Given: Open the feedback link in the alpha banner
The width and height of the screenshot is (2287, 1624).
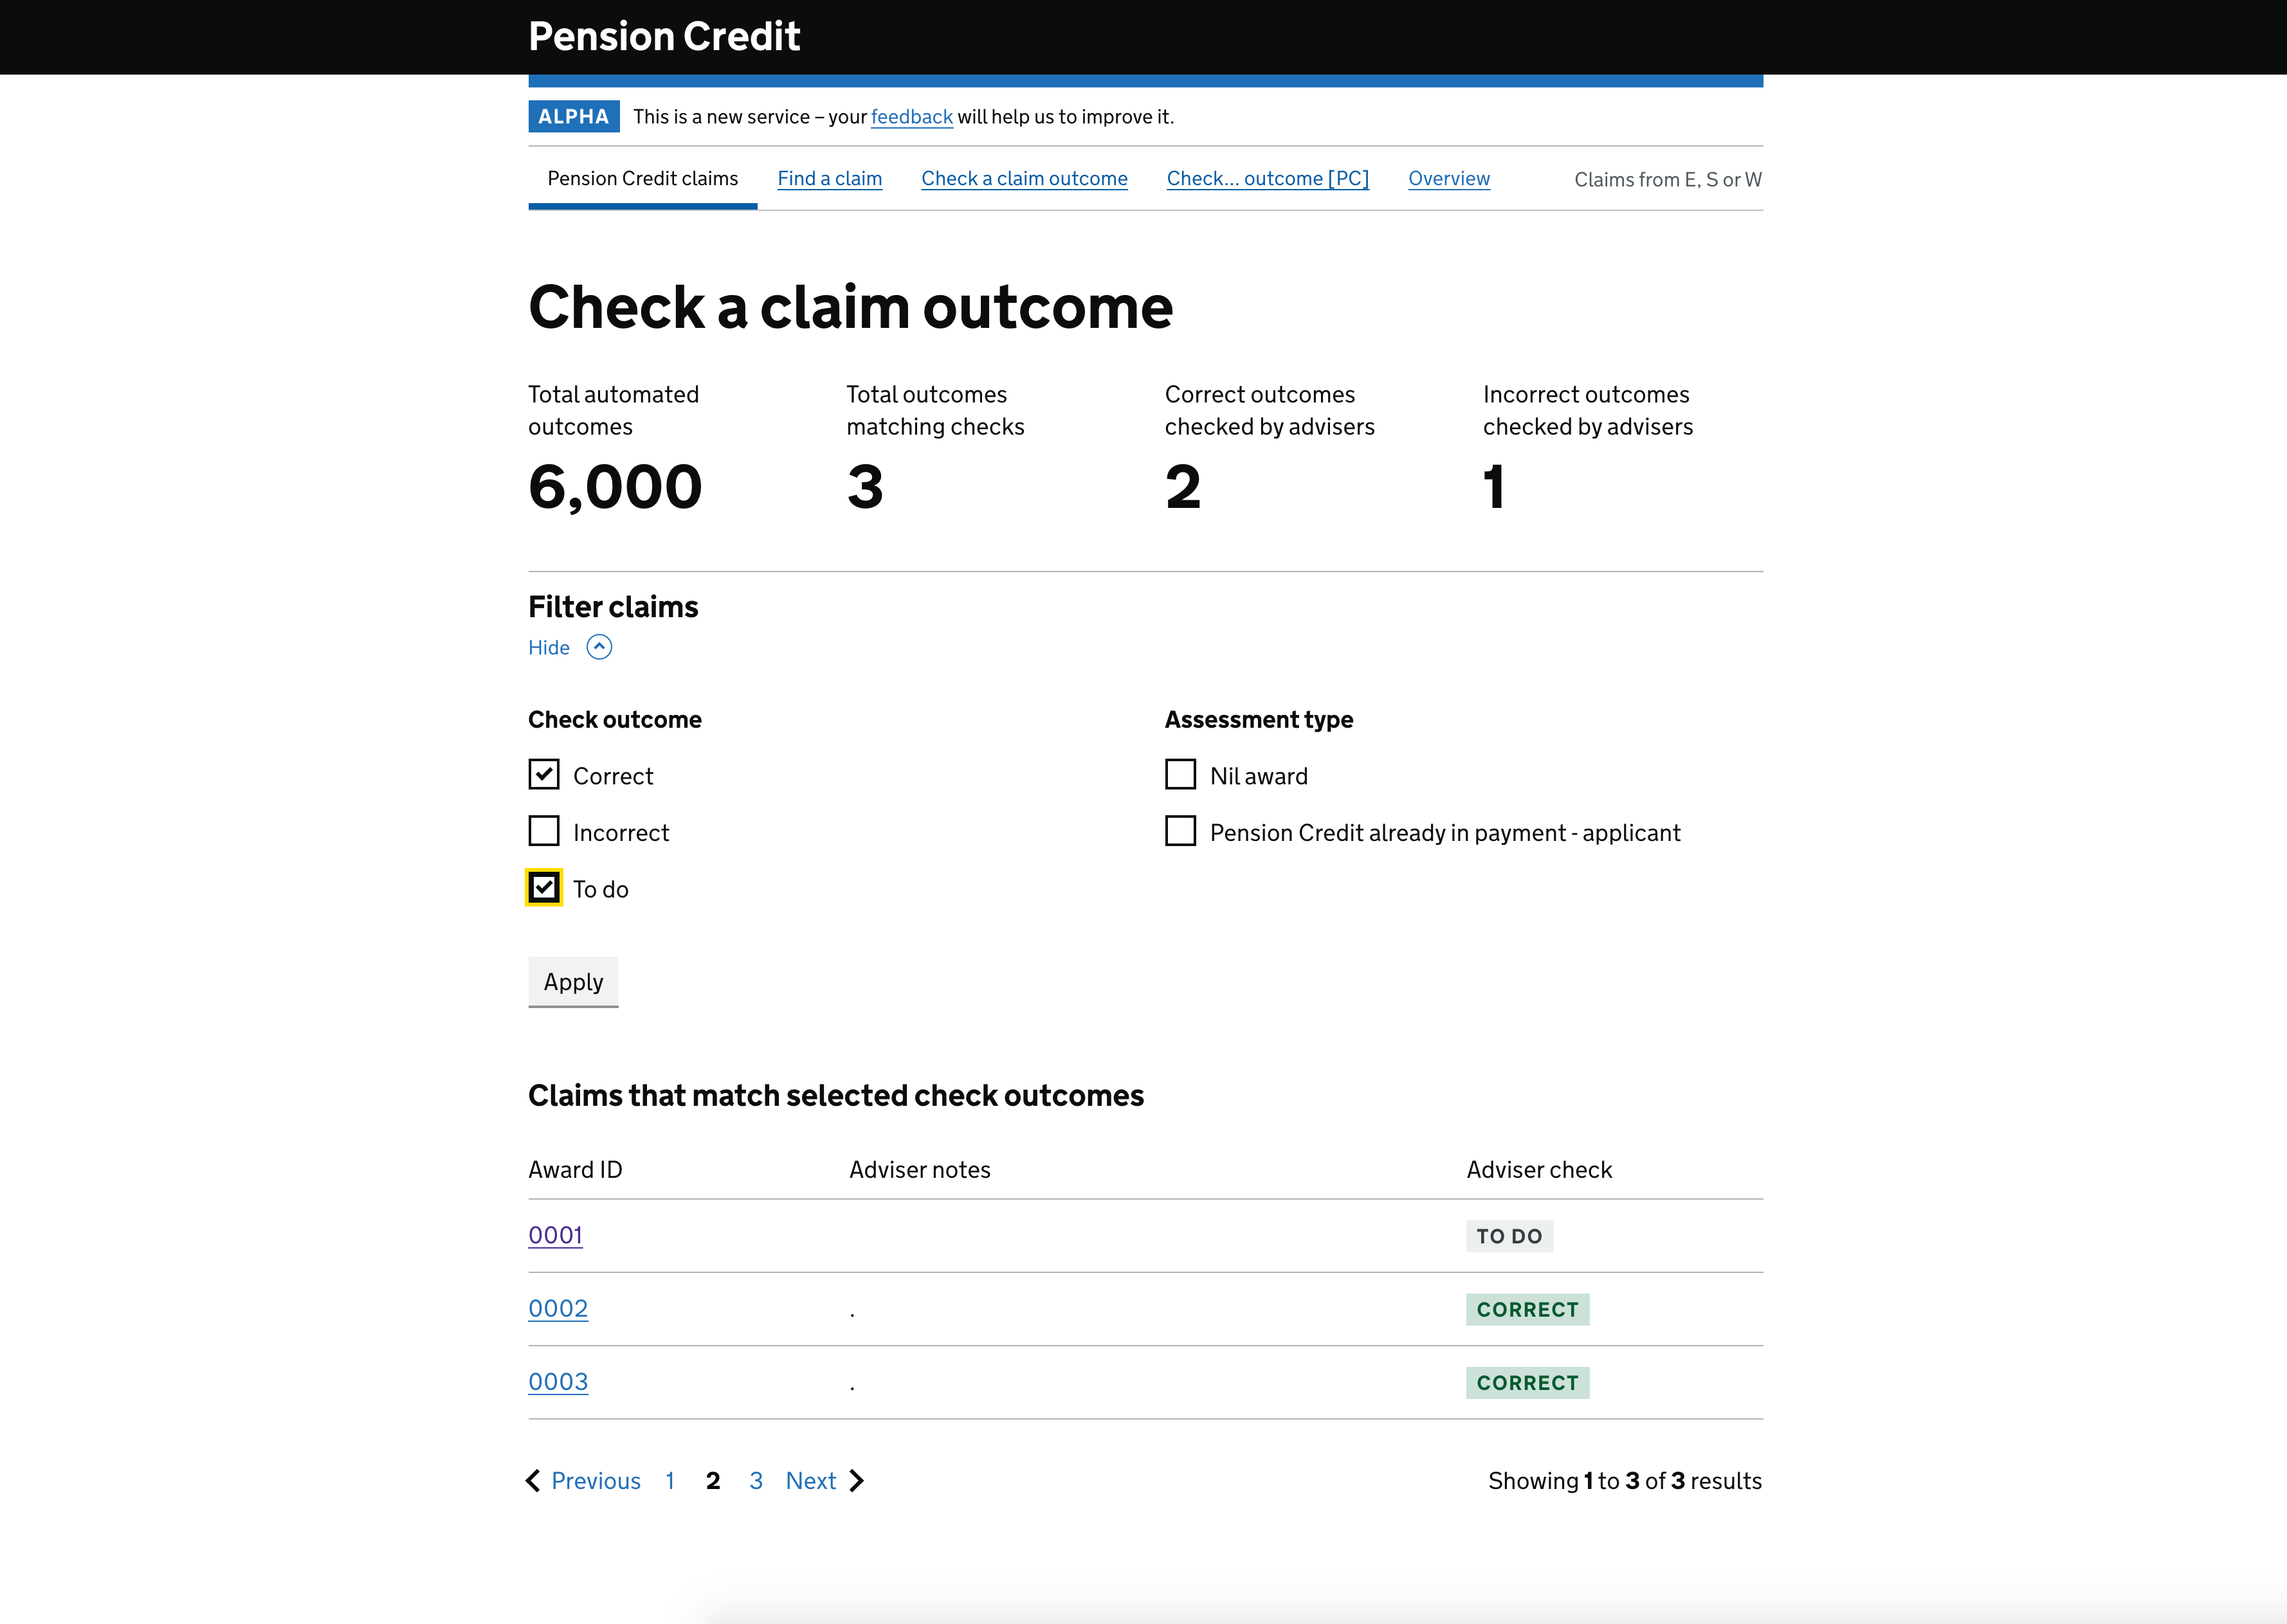Looking at the screenshot, I should click(911, 116).
